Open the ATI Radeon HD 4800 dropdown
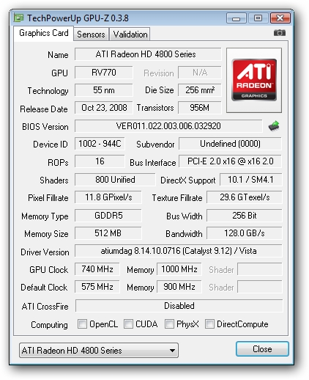309x380 pixels. (x=99, y=351)
